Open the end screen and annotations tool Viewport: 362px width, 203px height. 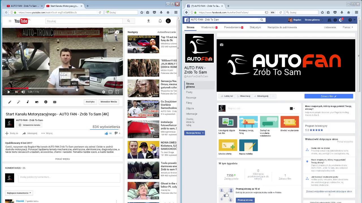[x=37, y=102]
